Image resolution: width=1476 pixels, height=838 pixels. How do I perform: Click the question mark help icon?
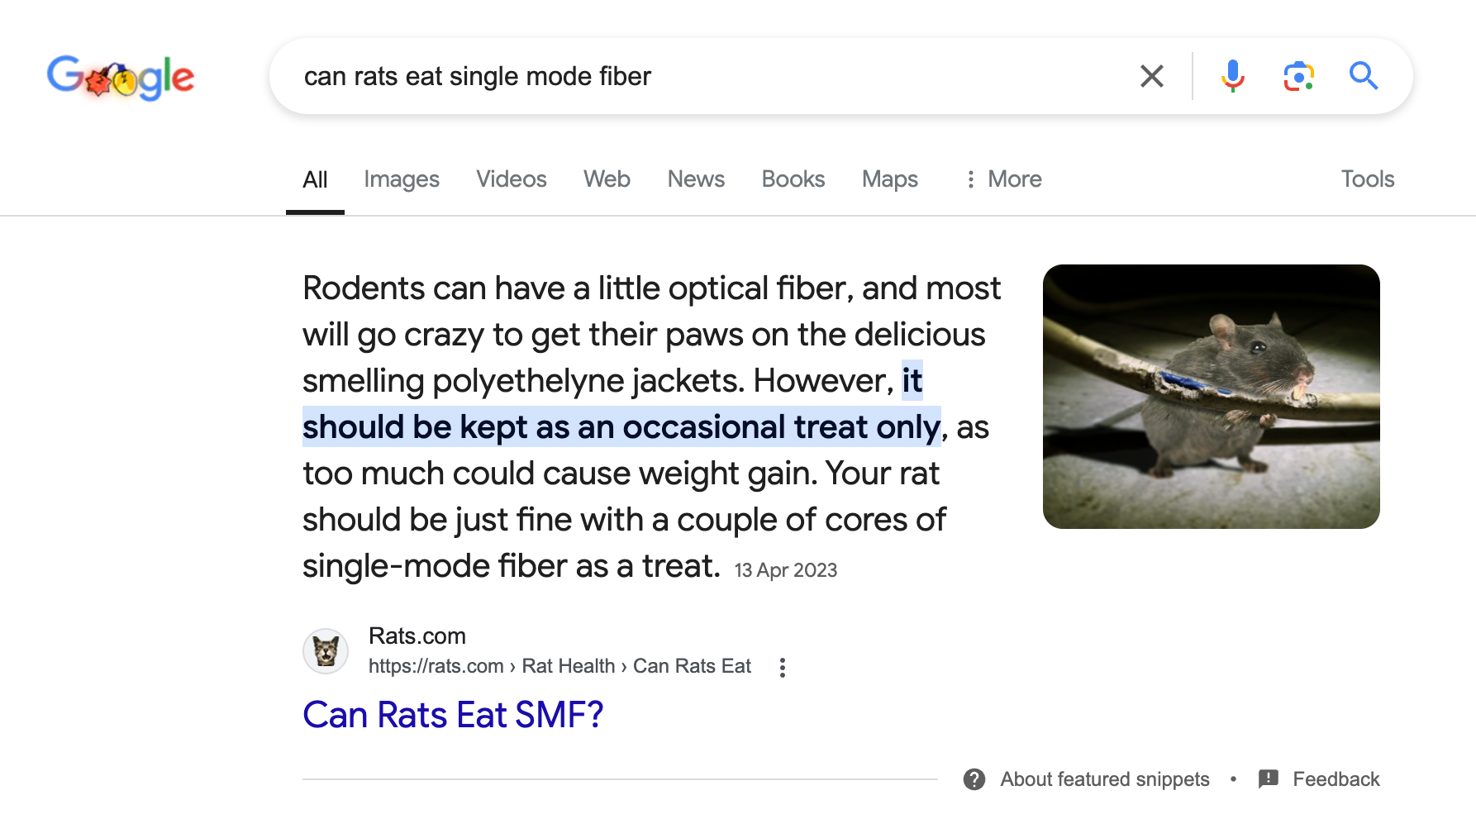click(974, 779)
